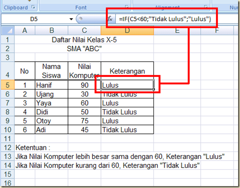Select row 11 header
240x188 pixels.
click(8, 139)
